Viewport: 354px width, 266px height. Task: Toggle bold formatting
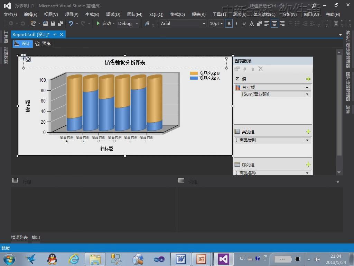click(x=229, y=24)
